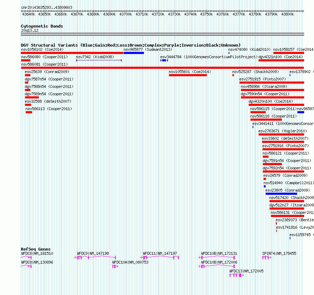Open nsv586115 (Cooper2011) variant
This screenshot has width=314, height=295.
point(273,109)
